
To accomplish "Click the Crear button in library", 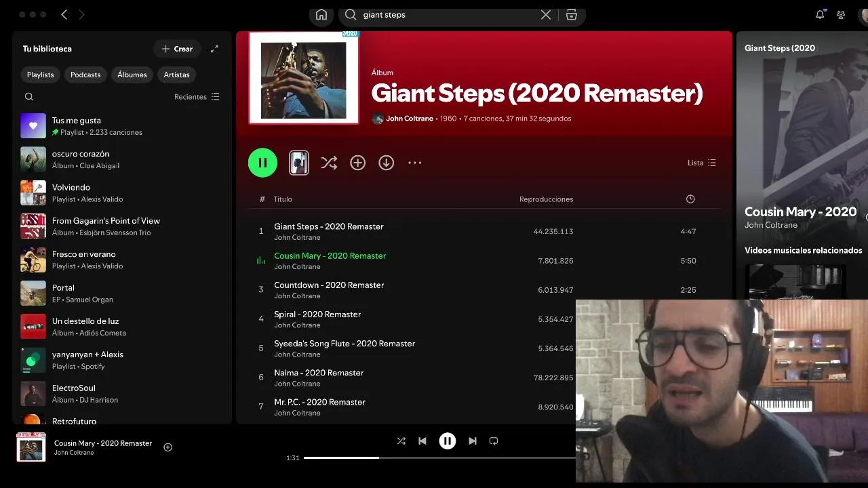I will (177, 49).
